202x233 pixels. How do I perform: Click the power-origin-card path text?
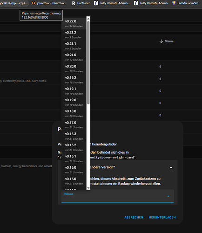(113, 158)
